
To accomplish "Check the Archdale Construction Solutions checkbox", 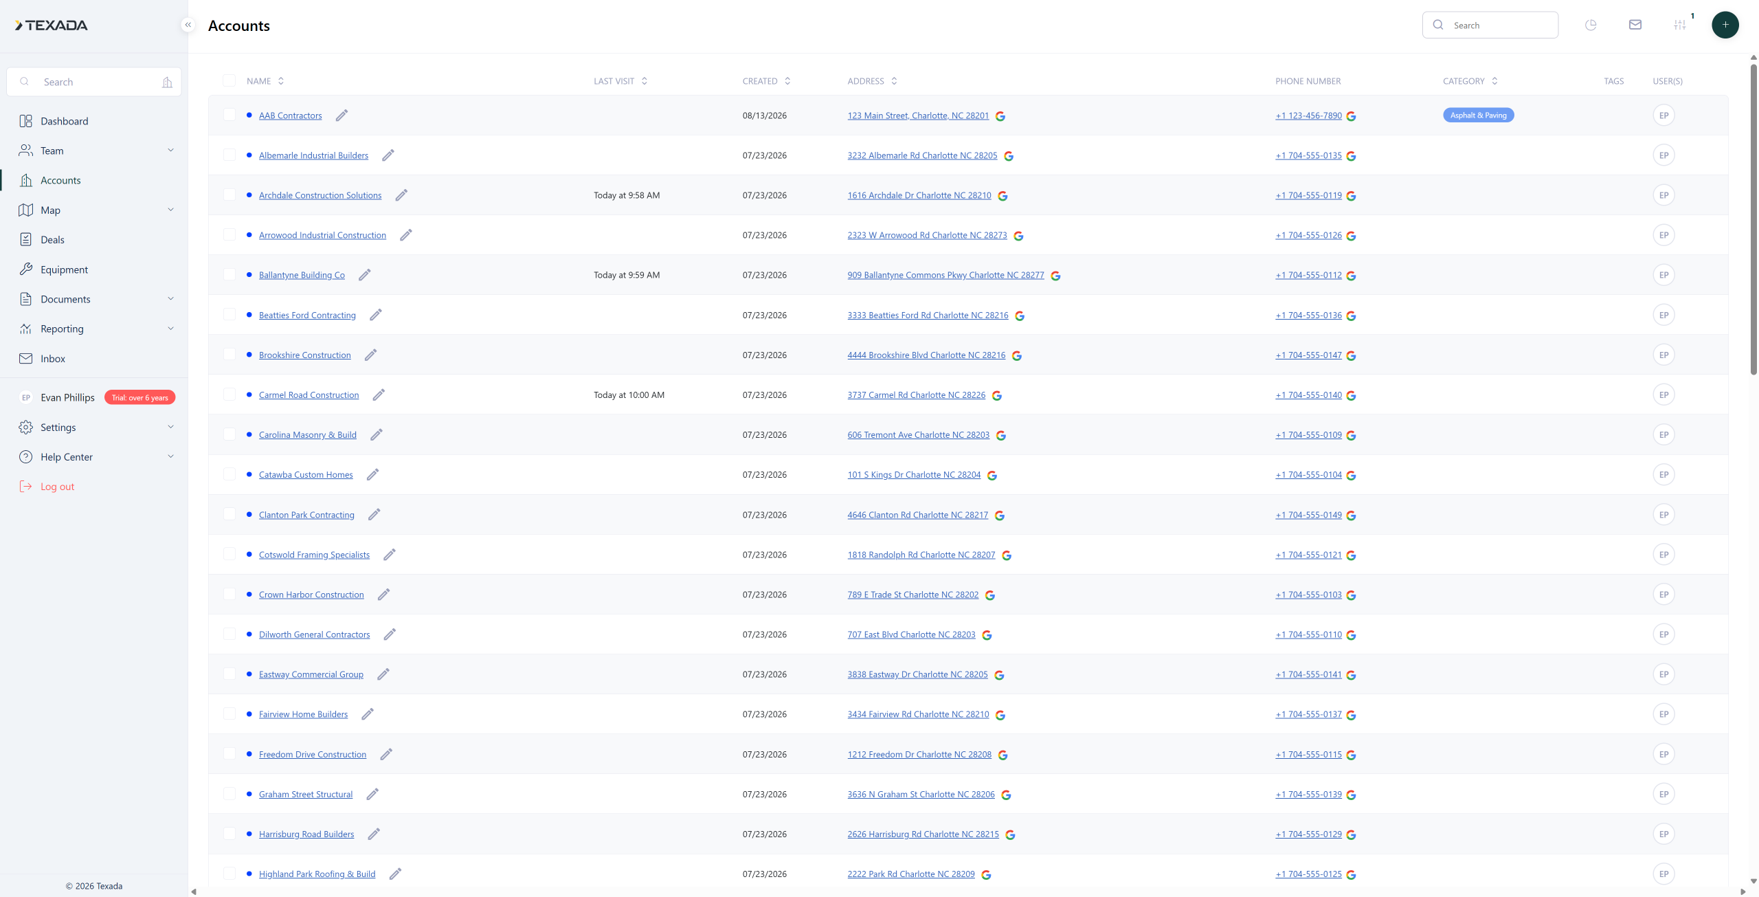I will click(229, 195).
